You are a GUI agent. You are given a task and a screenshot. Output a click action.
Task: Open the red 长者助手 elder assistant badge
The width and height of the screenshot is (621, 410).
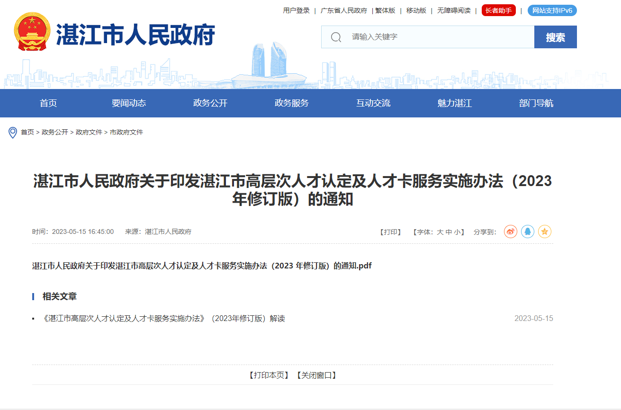[498, 10]
